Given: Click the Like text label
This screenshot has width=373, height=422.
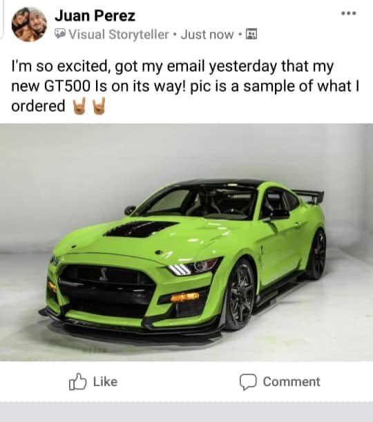Looking at the screenshot, I should point(105,382).
